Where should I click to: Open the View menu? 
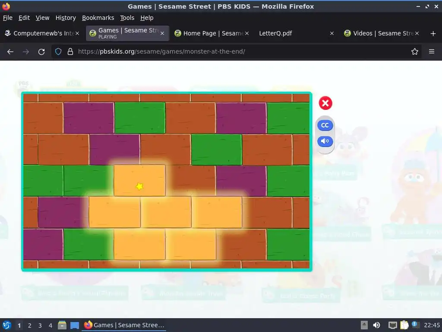[x=42, y=18]
